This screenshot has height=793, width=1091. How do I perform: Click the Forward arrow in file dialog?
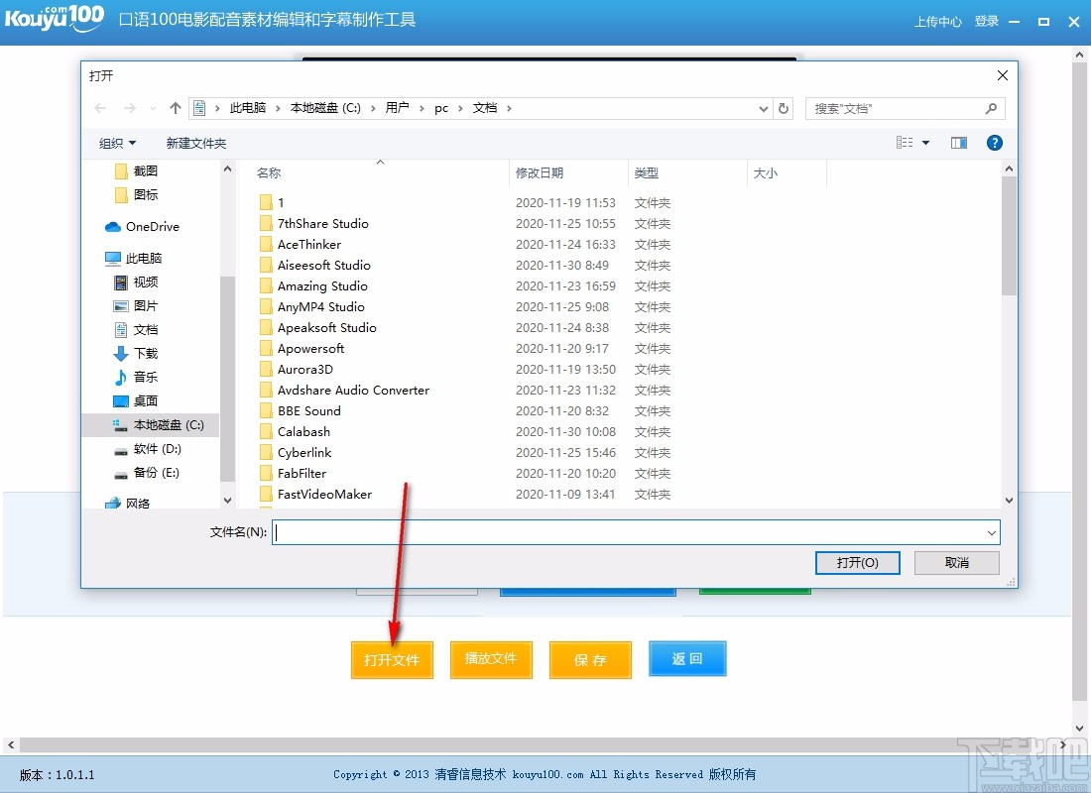[x=129, y=108]
